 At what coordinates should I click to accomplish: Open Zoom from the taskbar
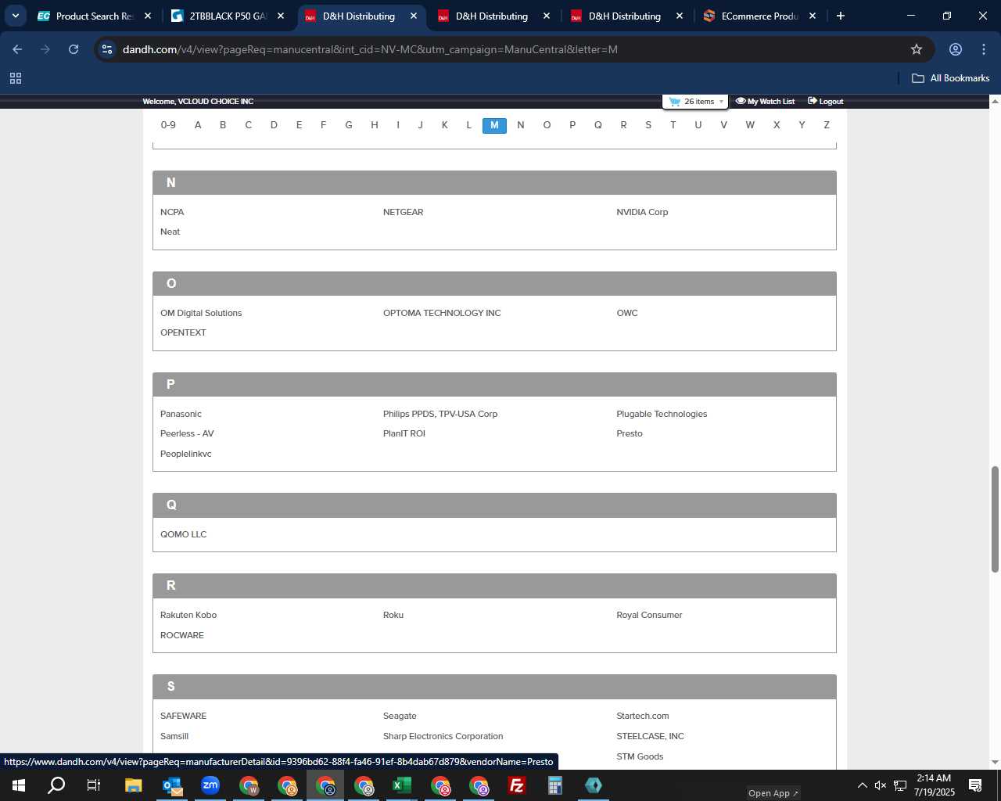210,785
